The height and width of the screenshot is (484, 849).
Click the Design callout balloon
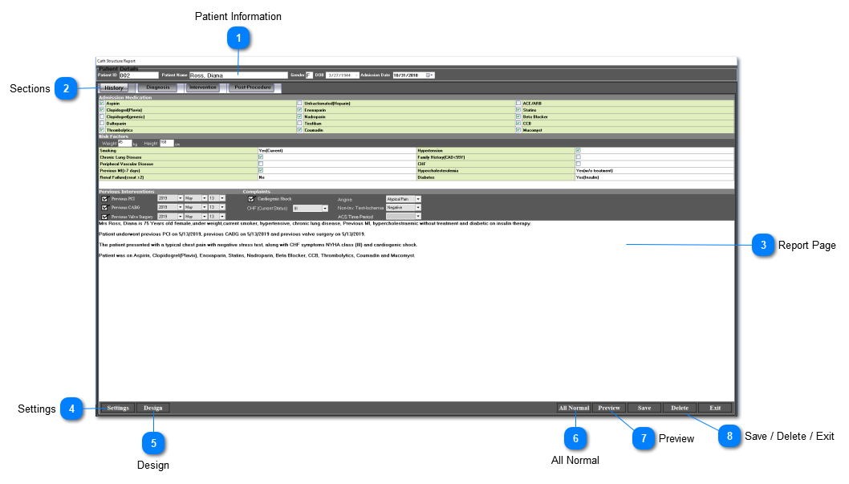pyautogui.click(x=153, y=443)
